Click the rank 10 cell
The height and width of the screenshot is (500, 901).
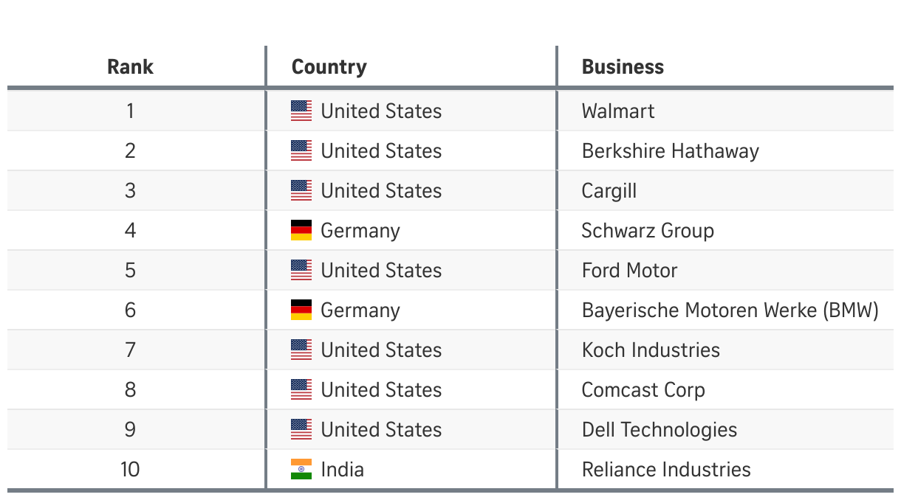pos(130,470)
